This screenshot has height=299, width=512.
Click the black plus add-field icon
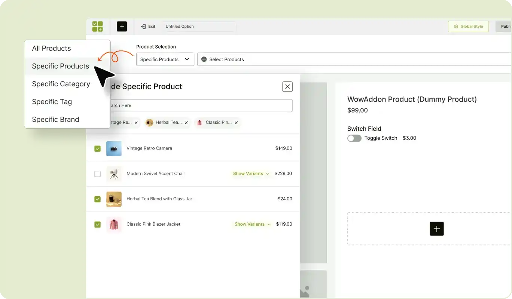pos(436,229)
